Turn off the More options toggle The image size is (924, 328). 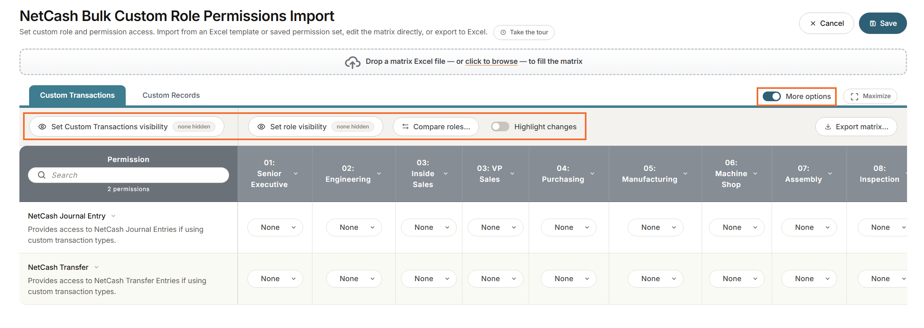click(772, 97)
